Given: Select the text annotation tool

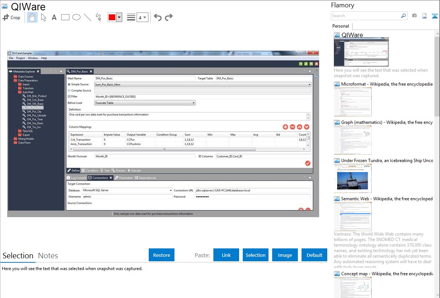Looking at the screenshot, I should tap(54, 17).
